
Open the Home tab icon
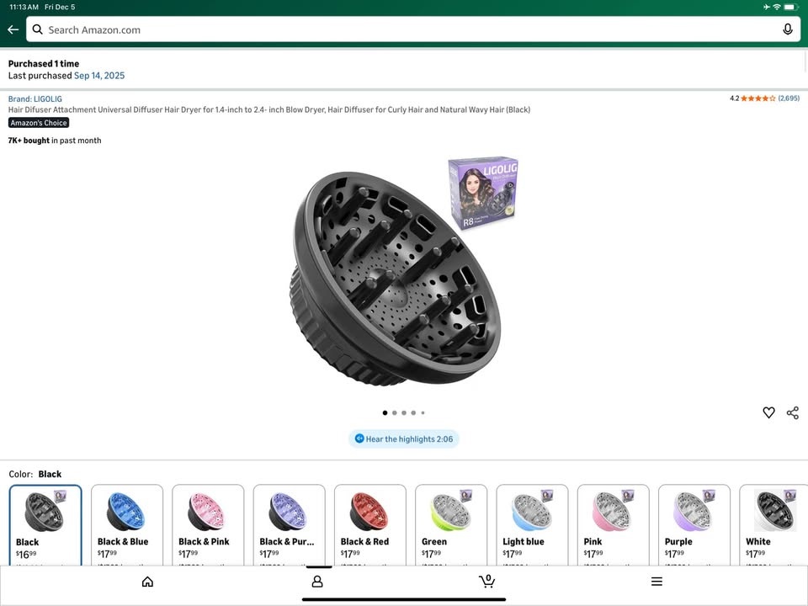click(x=147, y=582)
